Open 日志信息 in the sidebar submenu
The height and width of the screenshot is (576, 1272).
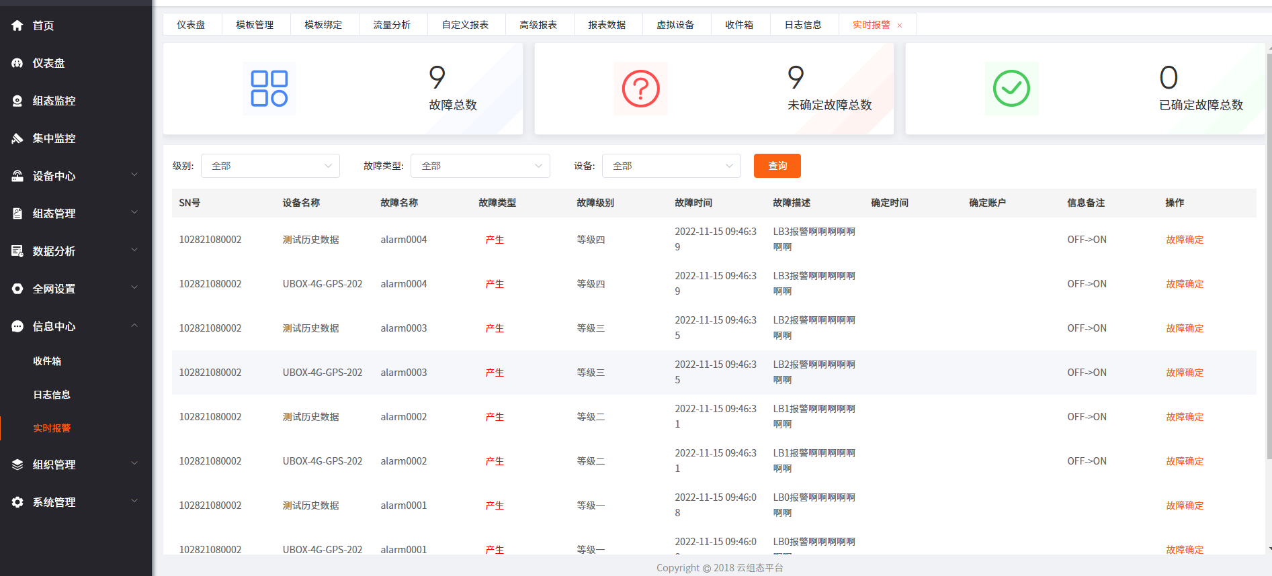coord(52,395)
